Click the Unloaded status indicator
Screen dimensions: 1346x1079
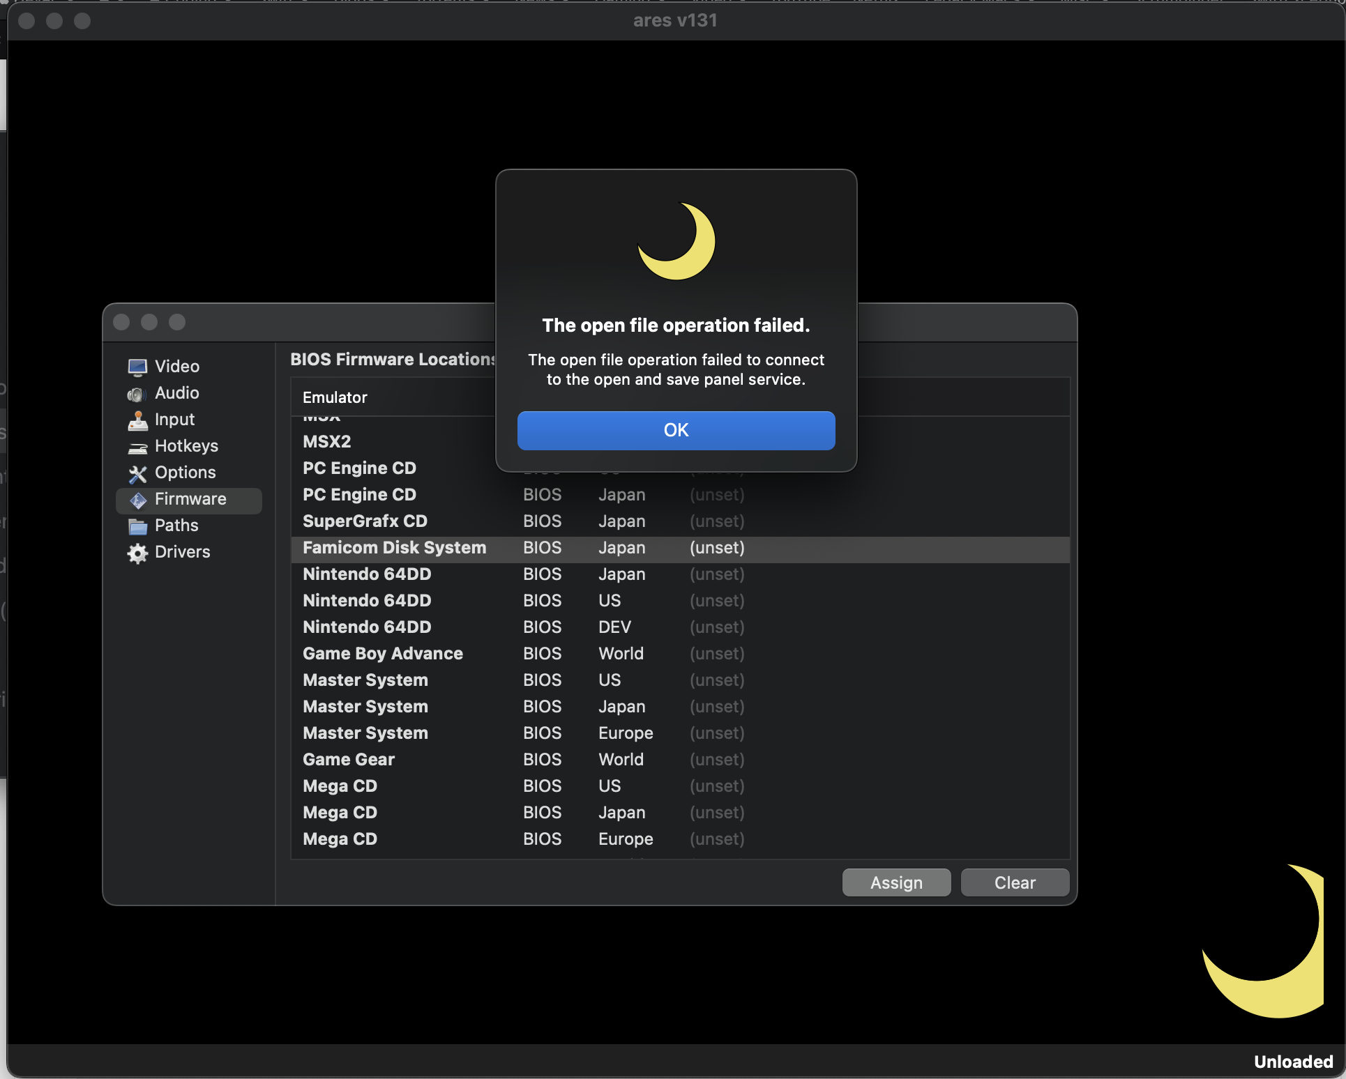[1293, 1061]
